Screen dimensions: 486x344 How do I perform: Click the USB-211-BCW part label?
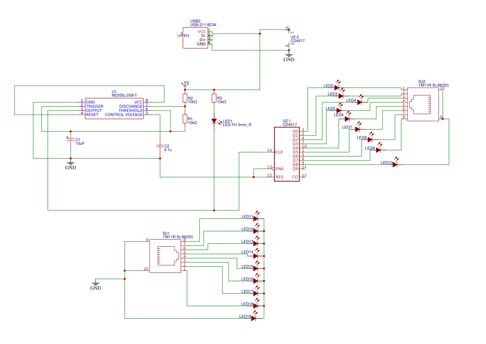203,25
